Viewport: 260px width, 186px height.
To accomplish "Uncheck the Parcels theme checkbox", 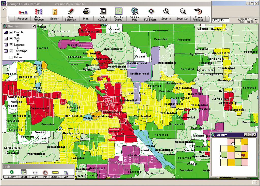I will tap(11, 32).
